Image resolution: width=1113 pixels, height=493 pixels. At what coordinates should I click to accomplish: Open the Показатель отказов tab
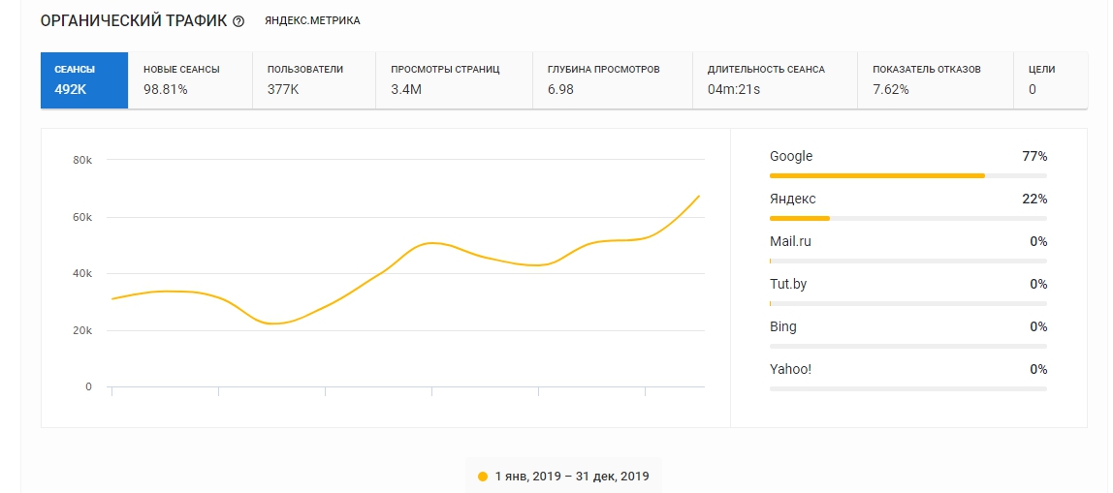click(x=936, y=79)
